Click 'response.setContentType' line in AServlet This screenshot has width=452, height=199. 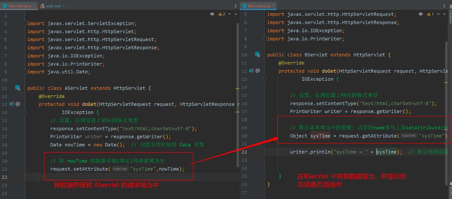[x=123, y=128]
